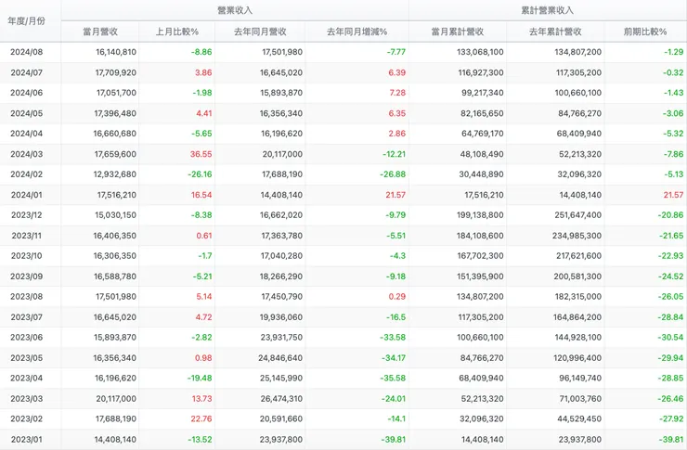
Task: Click cumulative revenue value 48,108,490
Action: [482, 154]
